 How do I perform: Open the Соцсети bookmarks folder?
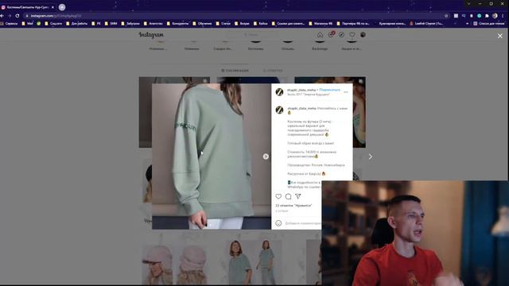(x=53, y=23)
